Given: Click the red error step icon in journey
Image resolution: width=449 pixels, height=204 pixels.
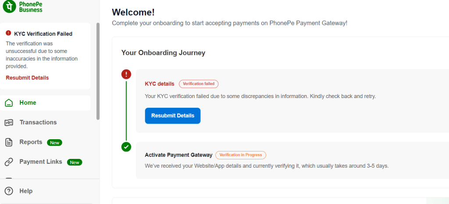Looking at the screenshot, I should (126, 74).
